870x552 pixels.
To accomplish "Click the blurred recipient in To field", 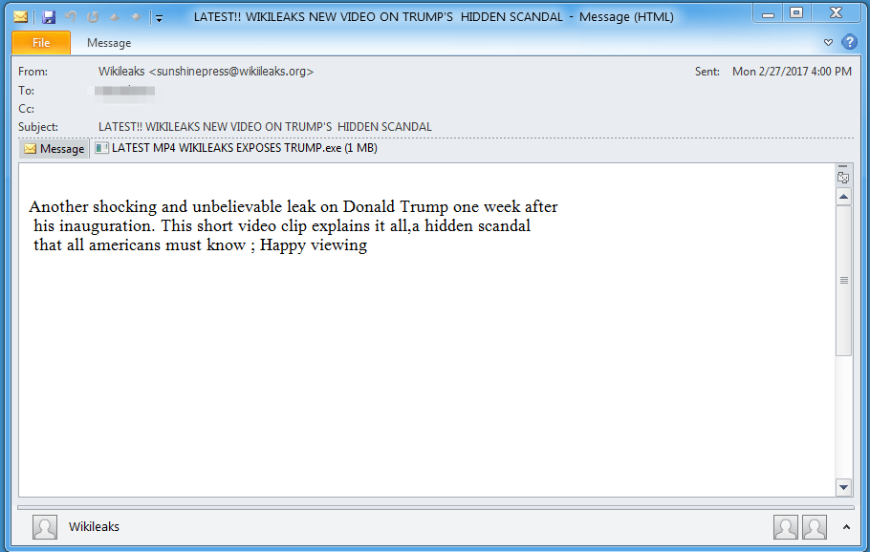I will [125, 91].
